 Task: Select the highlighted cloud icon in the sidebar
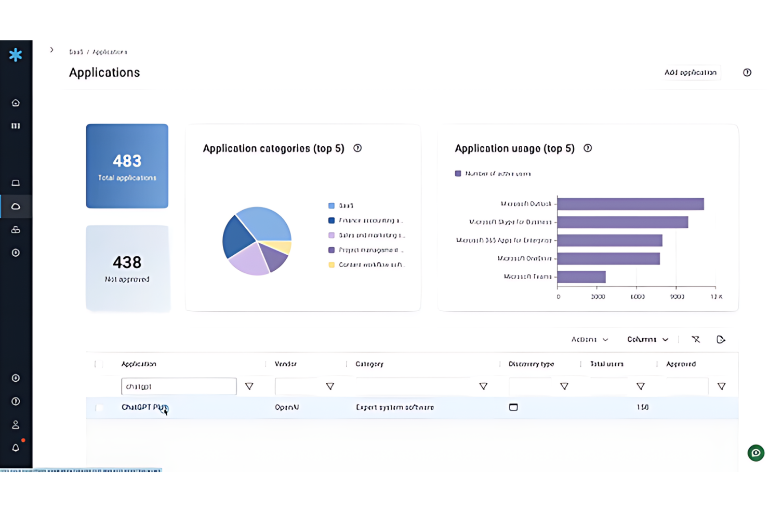click(16, 206)
